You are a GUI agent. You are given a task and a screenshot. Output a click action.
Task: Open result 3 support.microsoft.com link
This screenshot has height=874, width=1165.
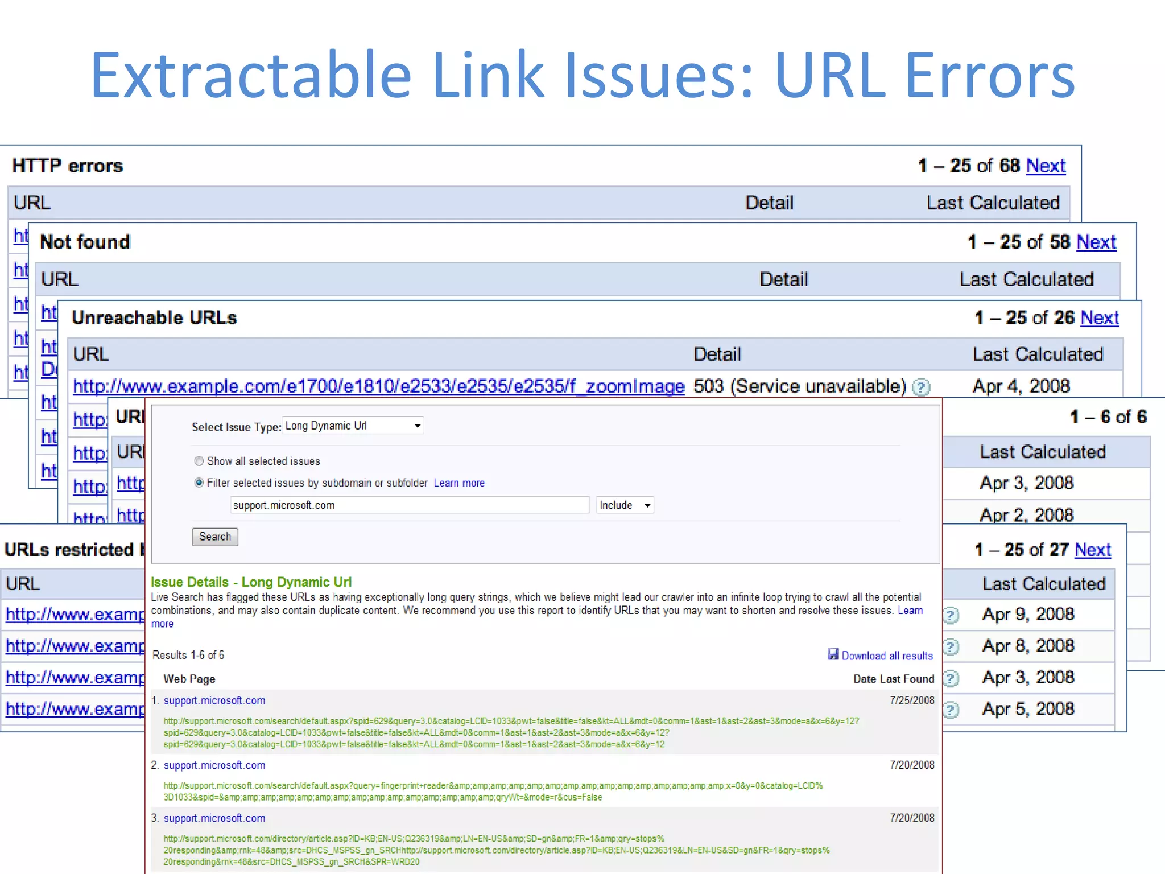pos(214,818)
